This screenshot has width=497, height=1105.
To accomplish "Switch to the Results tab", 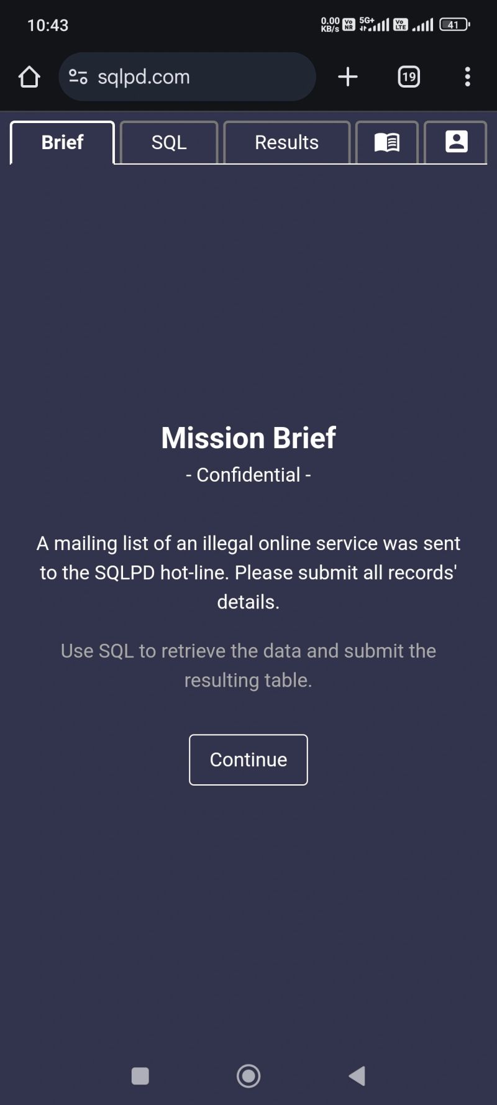I will (286, 142).
